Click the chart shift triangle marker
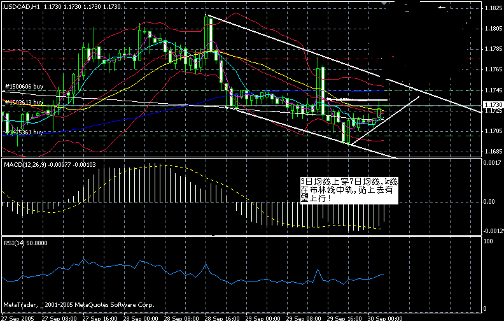Image resolution: width=504 pixels, height=321 pixels. click(x=384, y=3)
